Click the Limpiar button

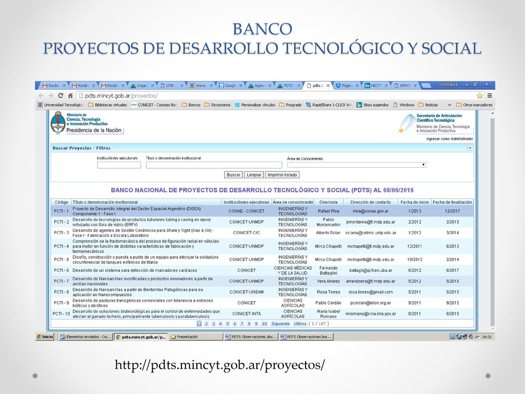[254, 175]
